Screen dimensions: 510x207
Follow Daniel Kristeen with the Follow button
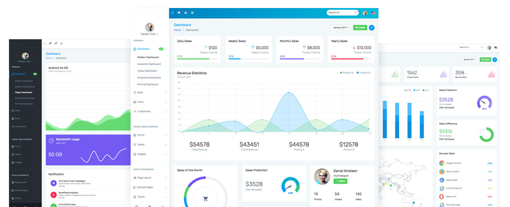coord(340,181)
